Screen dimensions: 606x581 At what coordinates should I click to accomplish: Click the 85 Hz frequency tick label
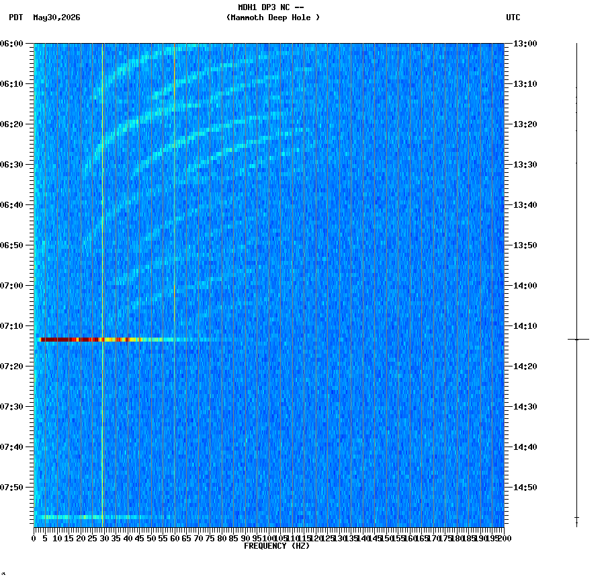(x=234, y=539)
